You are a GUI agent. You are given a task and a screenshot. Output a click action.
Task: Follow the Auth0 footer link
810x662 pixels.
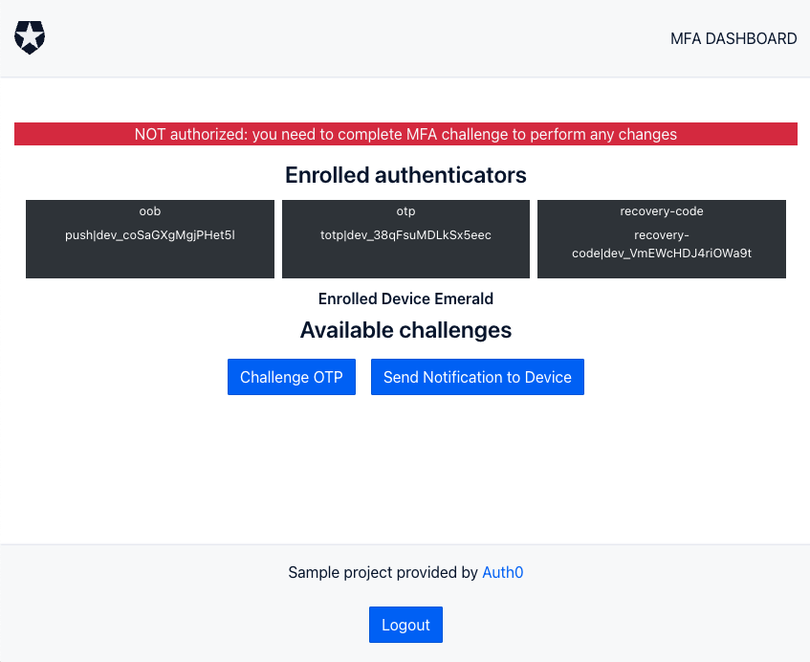point(503,572)
